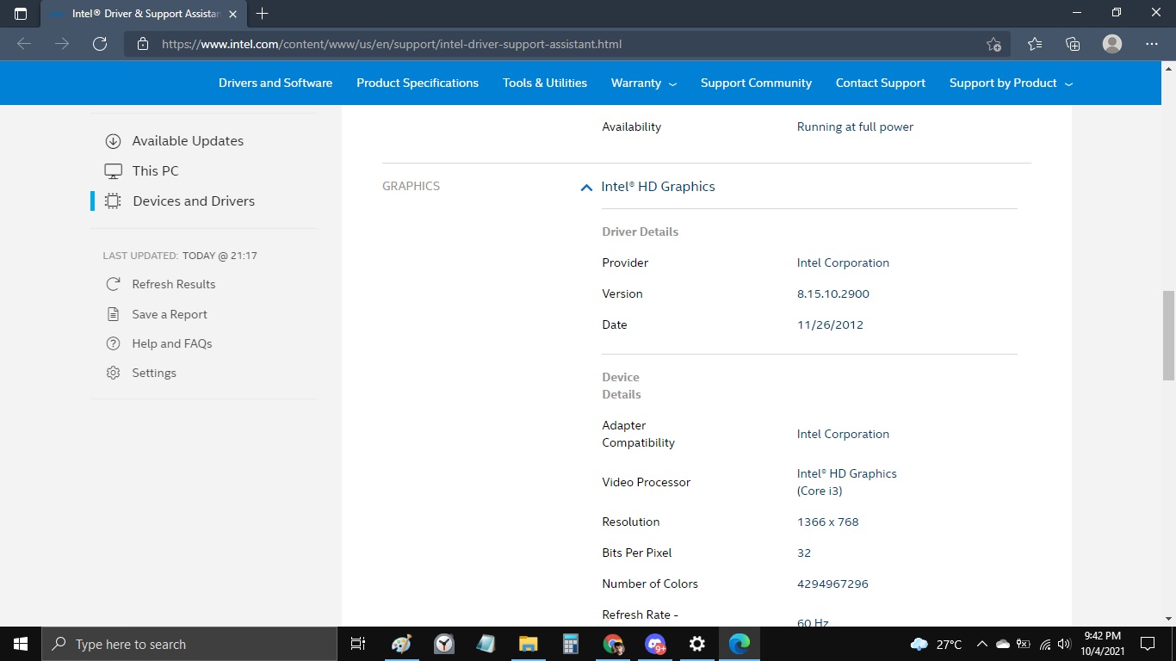Open Tools & Utilities menu item
The width and height of the screenshot is (1176, 661).
tap(545, 83)
